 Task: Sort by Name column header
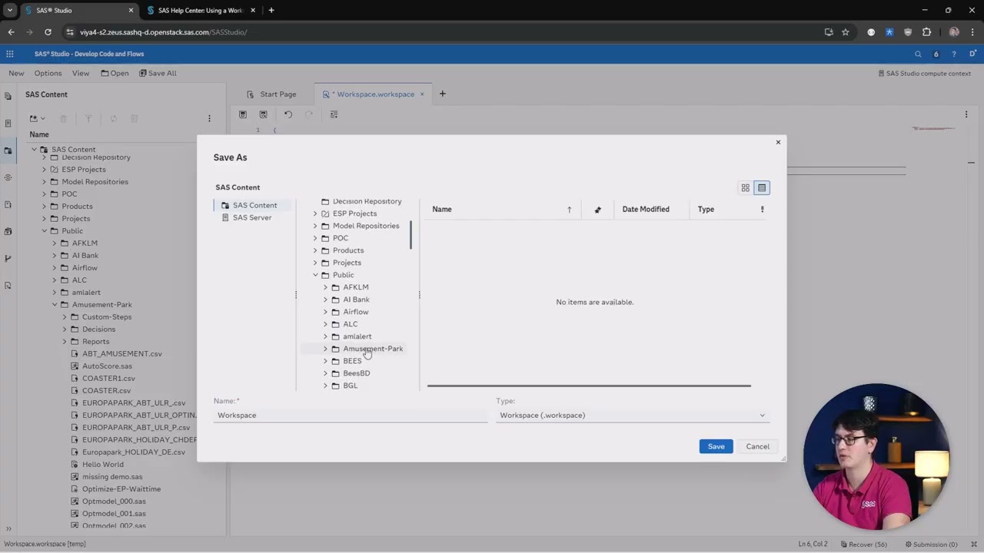click(x=442, y=209)
